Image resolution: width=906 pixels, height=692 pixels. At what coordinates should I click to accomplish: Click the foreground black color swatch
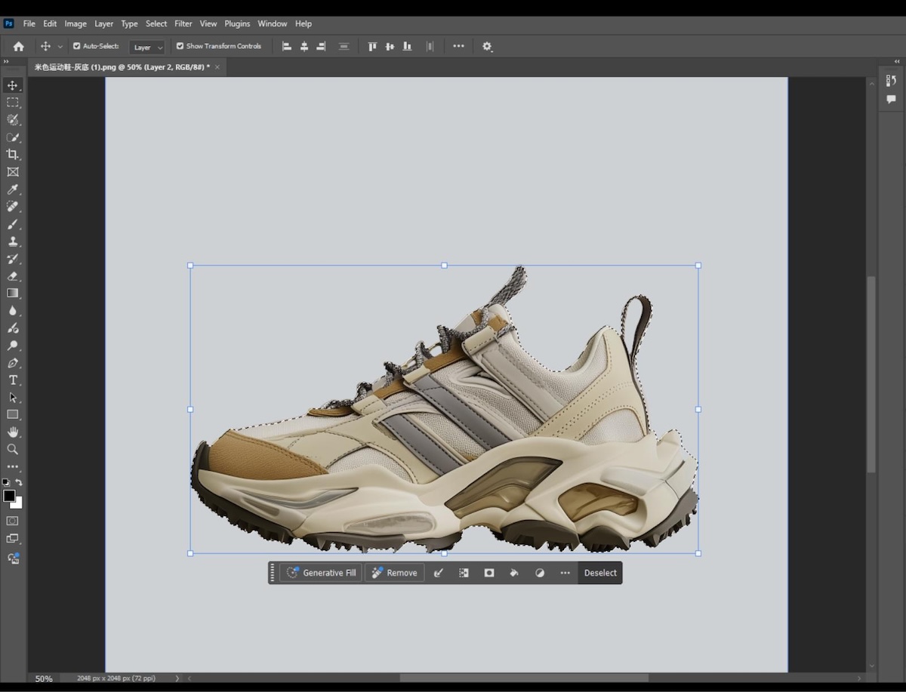click(9, 496)
